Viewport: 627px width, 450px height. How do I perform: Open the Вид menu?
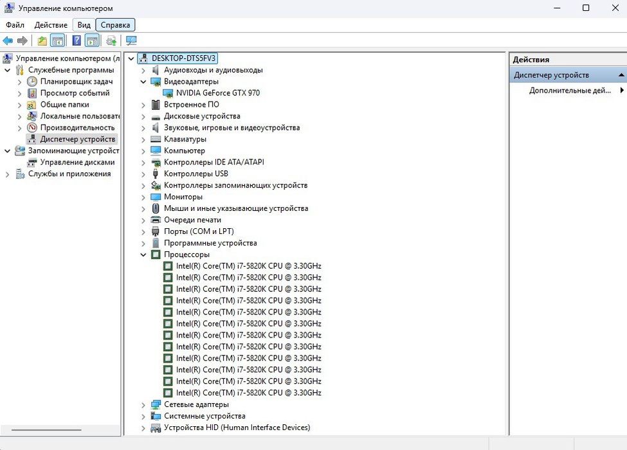[x=84, y=25]
